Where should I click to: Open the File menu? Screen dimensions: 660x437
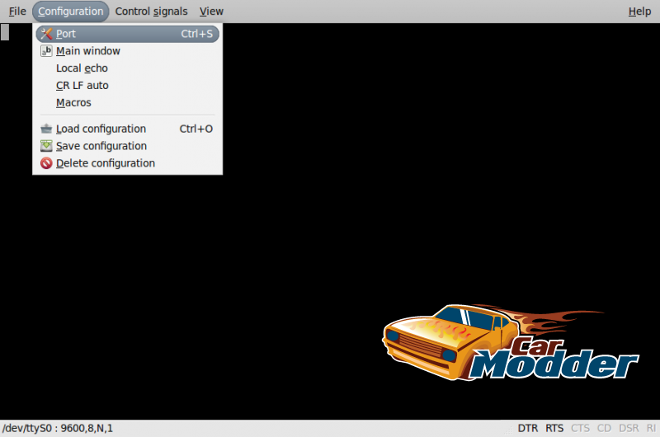pyautogui.click(x=17, y=12)
